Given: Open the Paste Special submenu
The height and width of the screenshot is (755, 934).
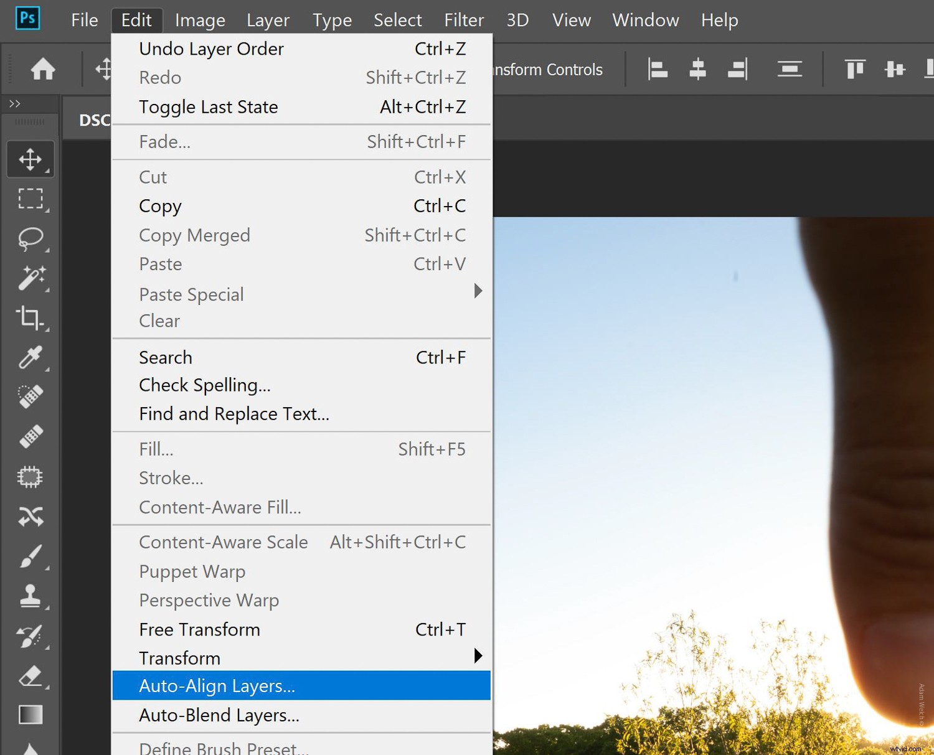Looking at the screenshot, I should [191, 294].
